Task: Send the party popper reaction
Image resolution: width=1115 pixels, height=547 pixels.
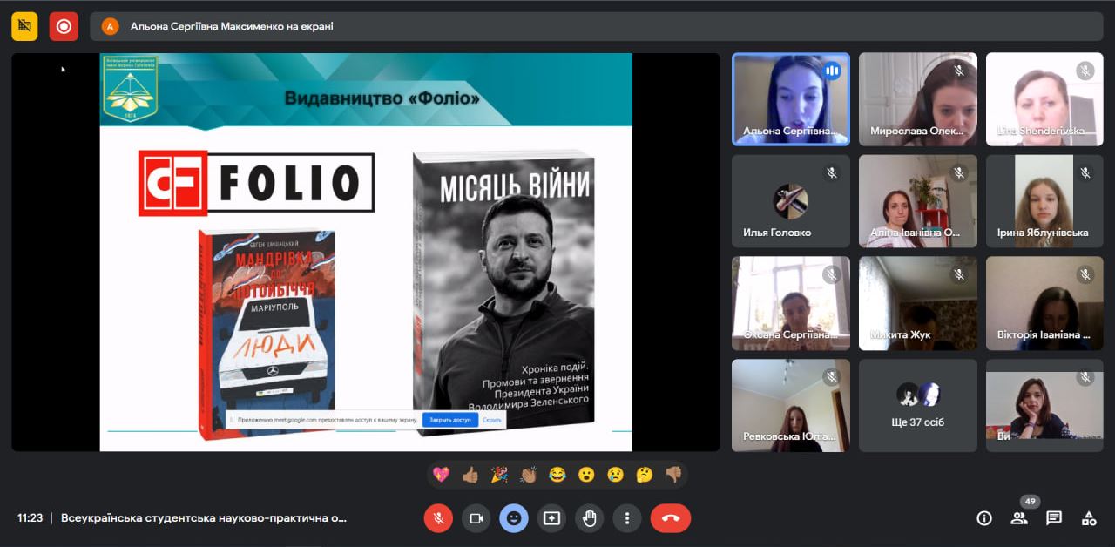Action: point(499,475)
